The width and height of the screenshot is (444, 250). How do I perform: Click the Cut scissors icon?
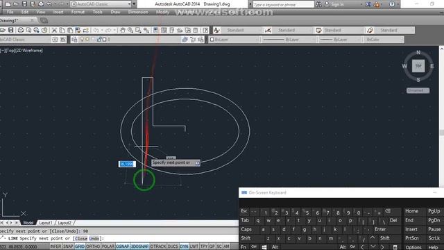[54, 30]
